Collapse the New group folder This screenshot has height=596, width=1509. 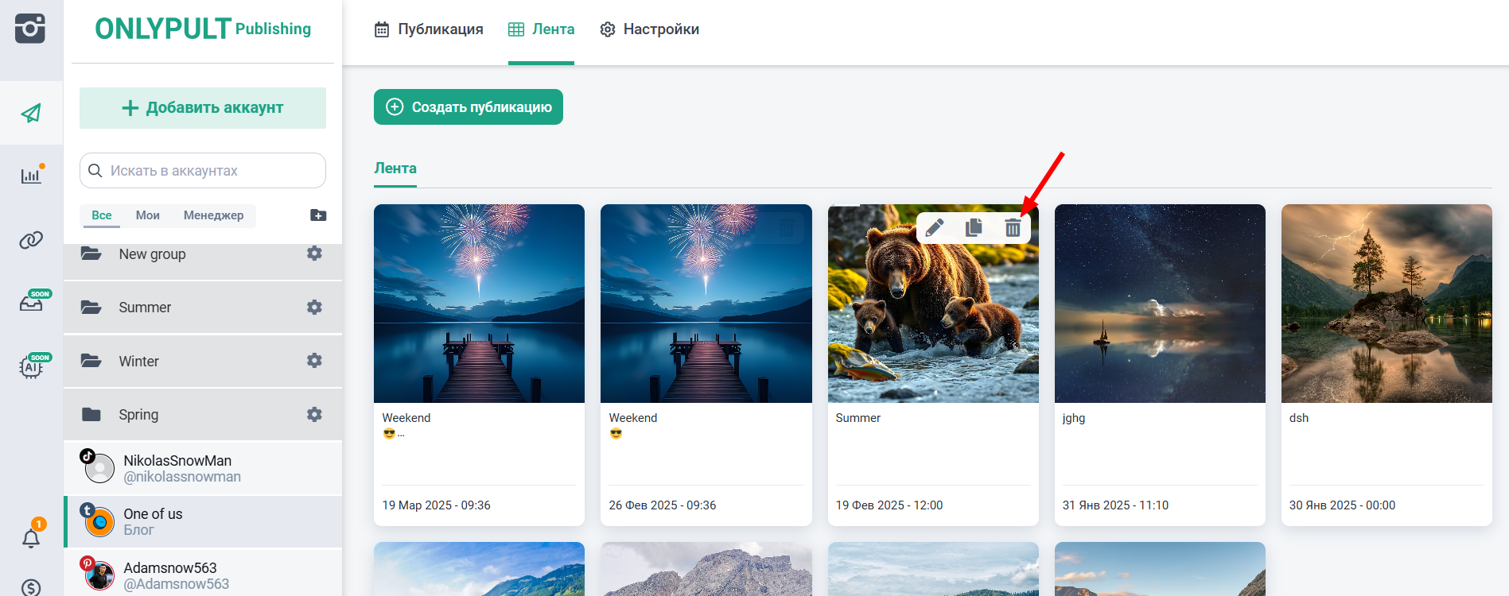pyautogui.click(x=151, y=254)
